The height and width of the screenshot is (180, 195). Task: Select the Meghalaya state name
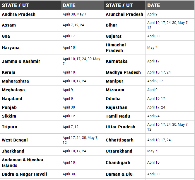(x=13, y=90)
